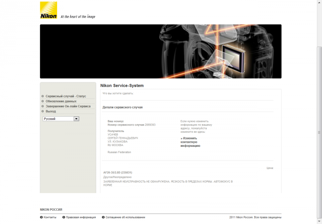Viewport: 322px width, 224px height.
Task: Click bullet icon beside Выход
Action: pos(43,111)
